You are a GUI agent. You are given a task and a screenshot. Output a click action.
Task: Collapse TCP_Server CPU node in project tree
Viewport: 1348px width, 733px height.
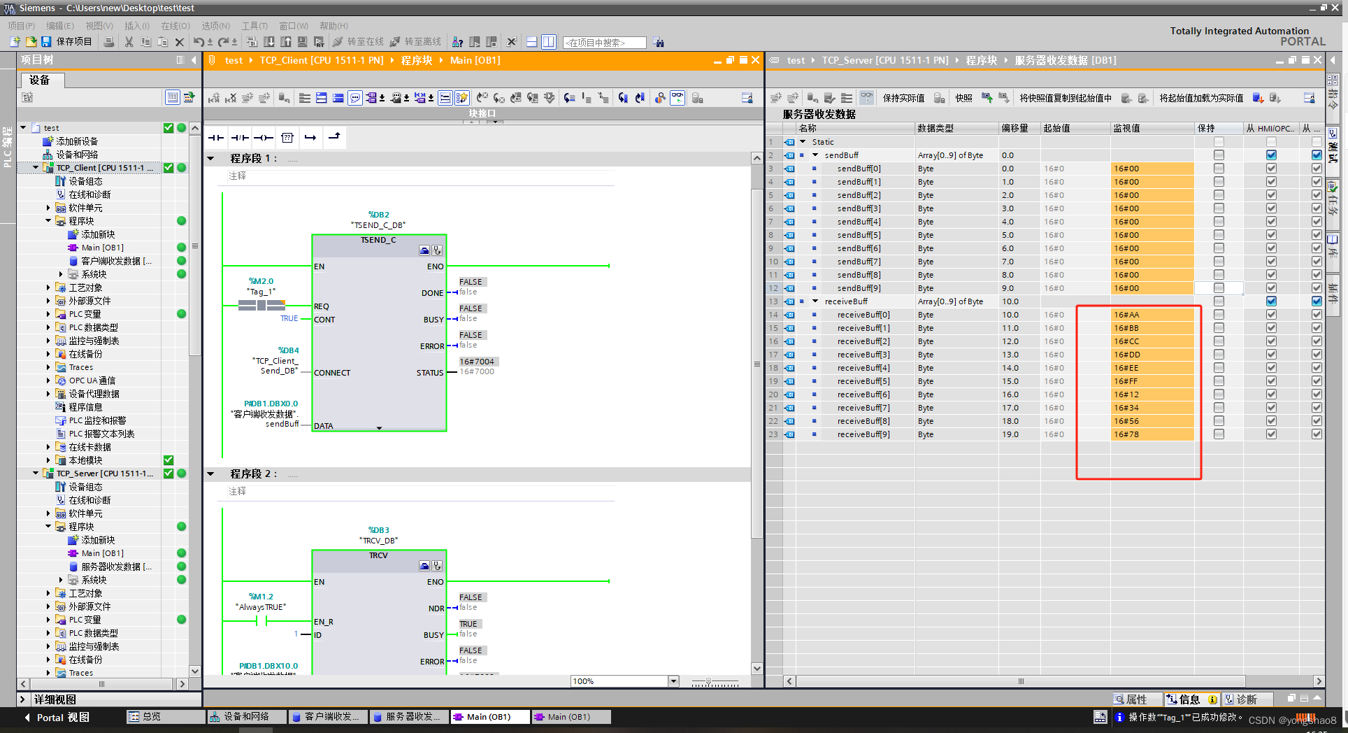[36, 474]
